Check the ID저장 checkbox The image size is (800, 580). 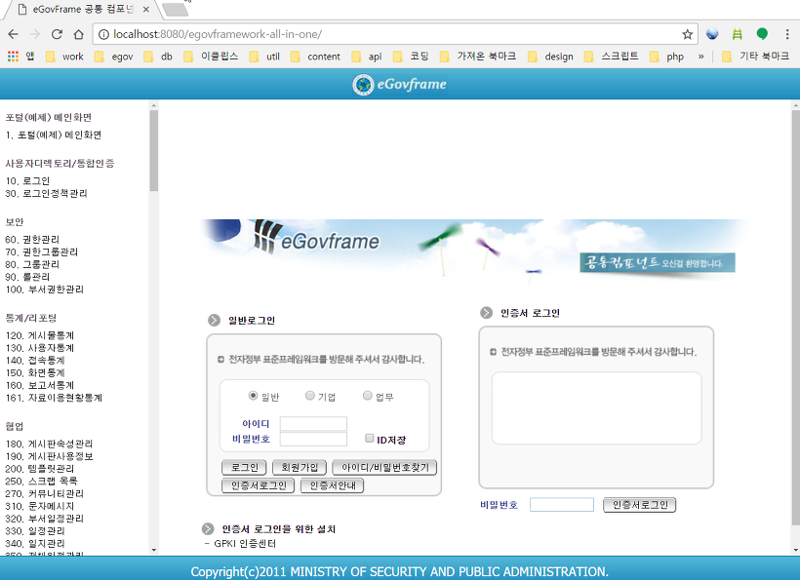pyautogui.click(x=370, y=439)
